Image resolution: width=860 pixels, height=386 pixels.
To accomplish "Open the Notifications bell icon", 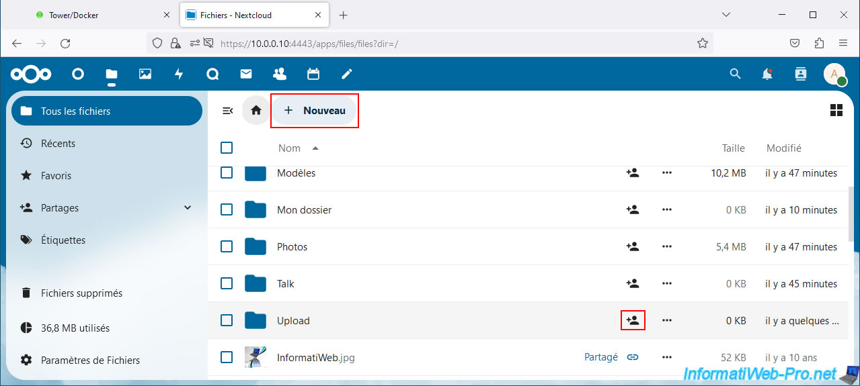I will click(x=767, y=74).
